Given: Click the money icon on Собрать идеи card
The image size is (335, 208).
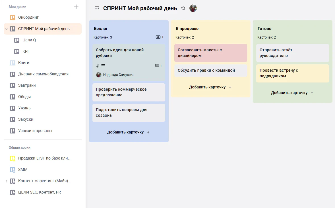Looking at the screenshot, I should point(157,65).
